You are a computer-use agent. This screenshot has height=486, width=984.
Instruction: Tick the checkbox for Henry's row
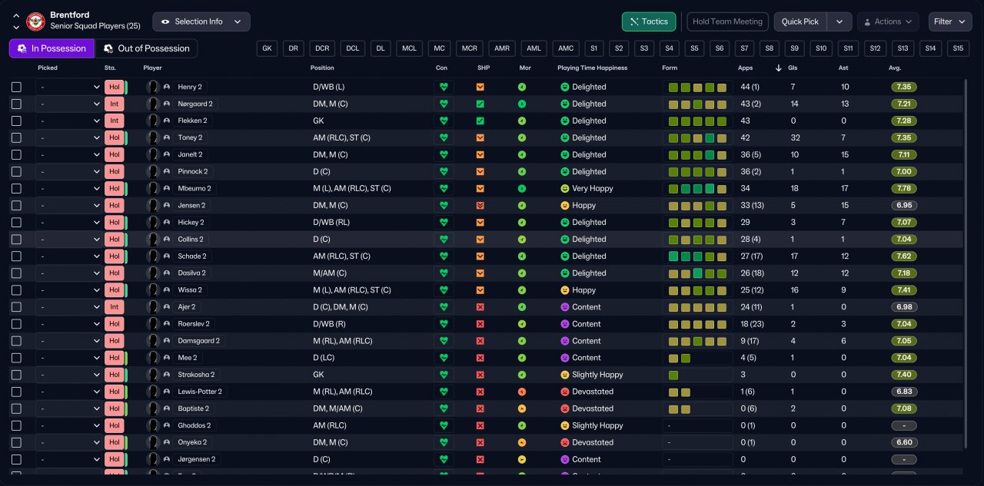pyautogui.click(x=17, y=88)
